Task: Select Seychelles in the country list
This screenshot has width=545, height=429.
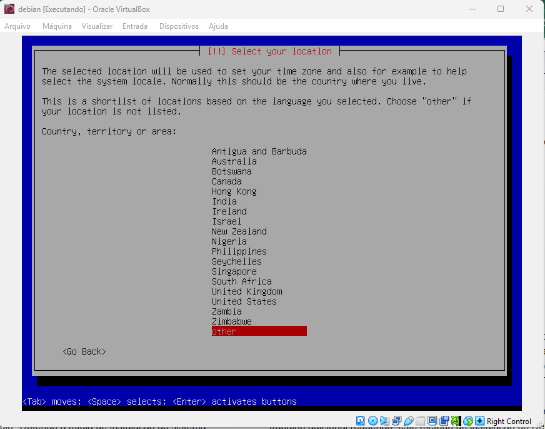Action: click(237, 261)
